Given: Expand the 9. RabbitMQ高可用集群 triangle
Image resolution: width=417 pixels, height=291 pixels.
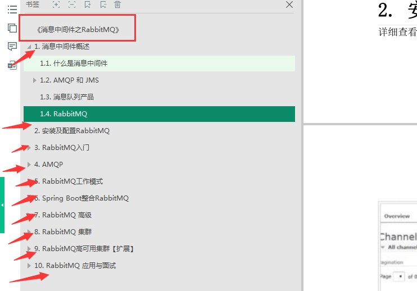Looking at the screenshot, I should point(29,249).
